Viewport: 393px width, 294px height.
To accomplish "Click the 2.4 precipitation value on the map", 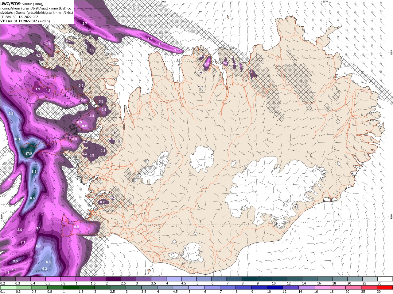I will tap(150, 38).
